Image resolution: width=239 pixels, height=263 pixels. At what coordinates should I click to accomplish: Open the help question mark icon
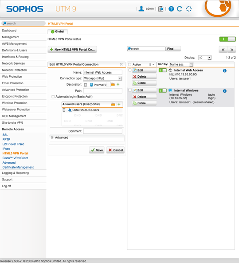pos(171,9)
